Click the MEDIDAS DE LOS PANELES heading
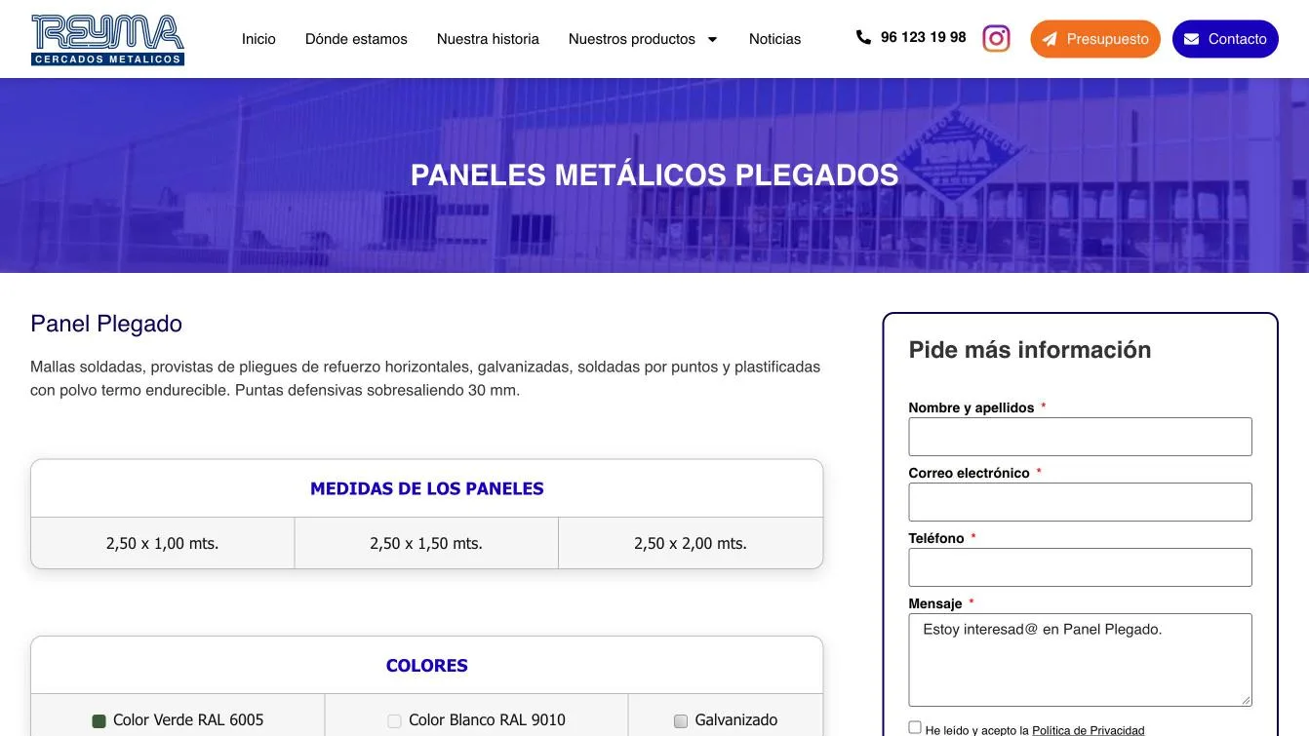The height and width of the screenshot is (736, 1309). (x=427, y=488)
